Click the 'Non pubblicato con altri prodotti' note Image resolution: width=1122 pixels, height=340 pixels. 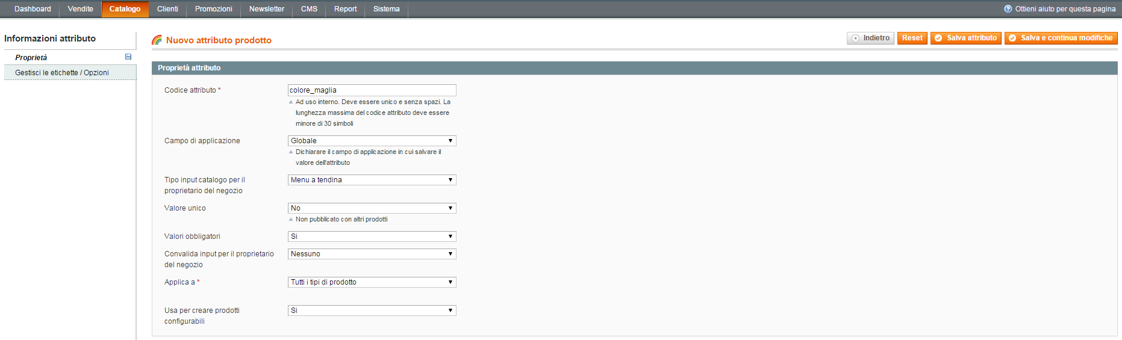click(341, 219)
